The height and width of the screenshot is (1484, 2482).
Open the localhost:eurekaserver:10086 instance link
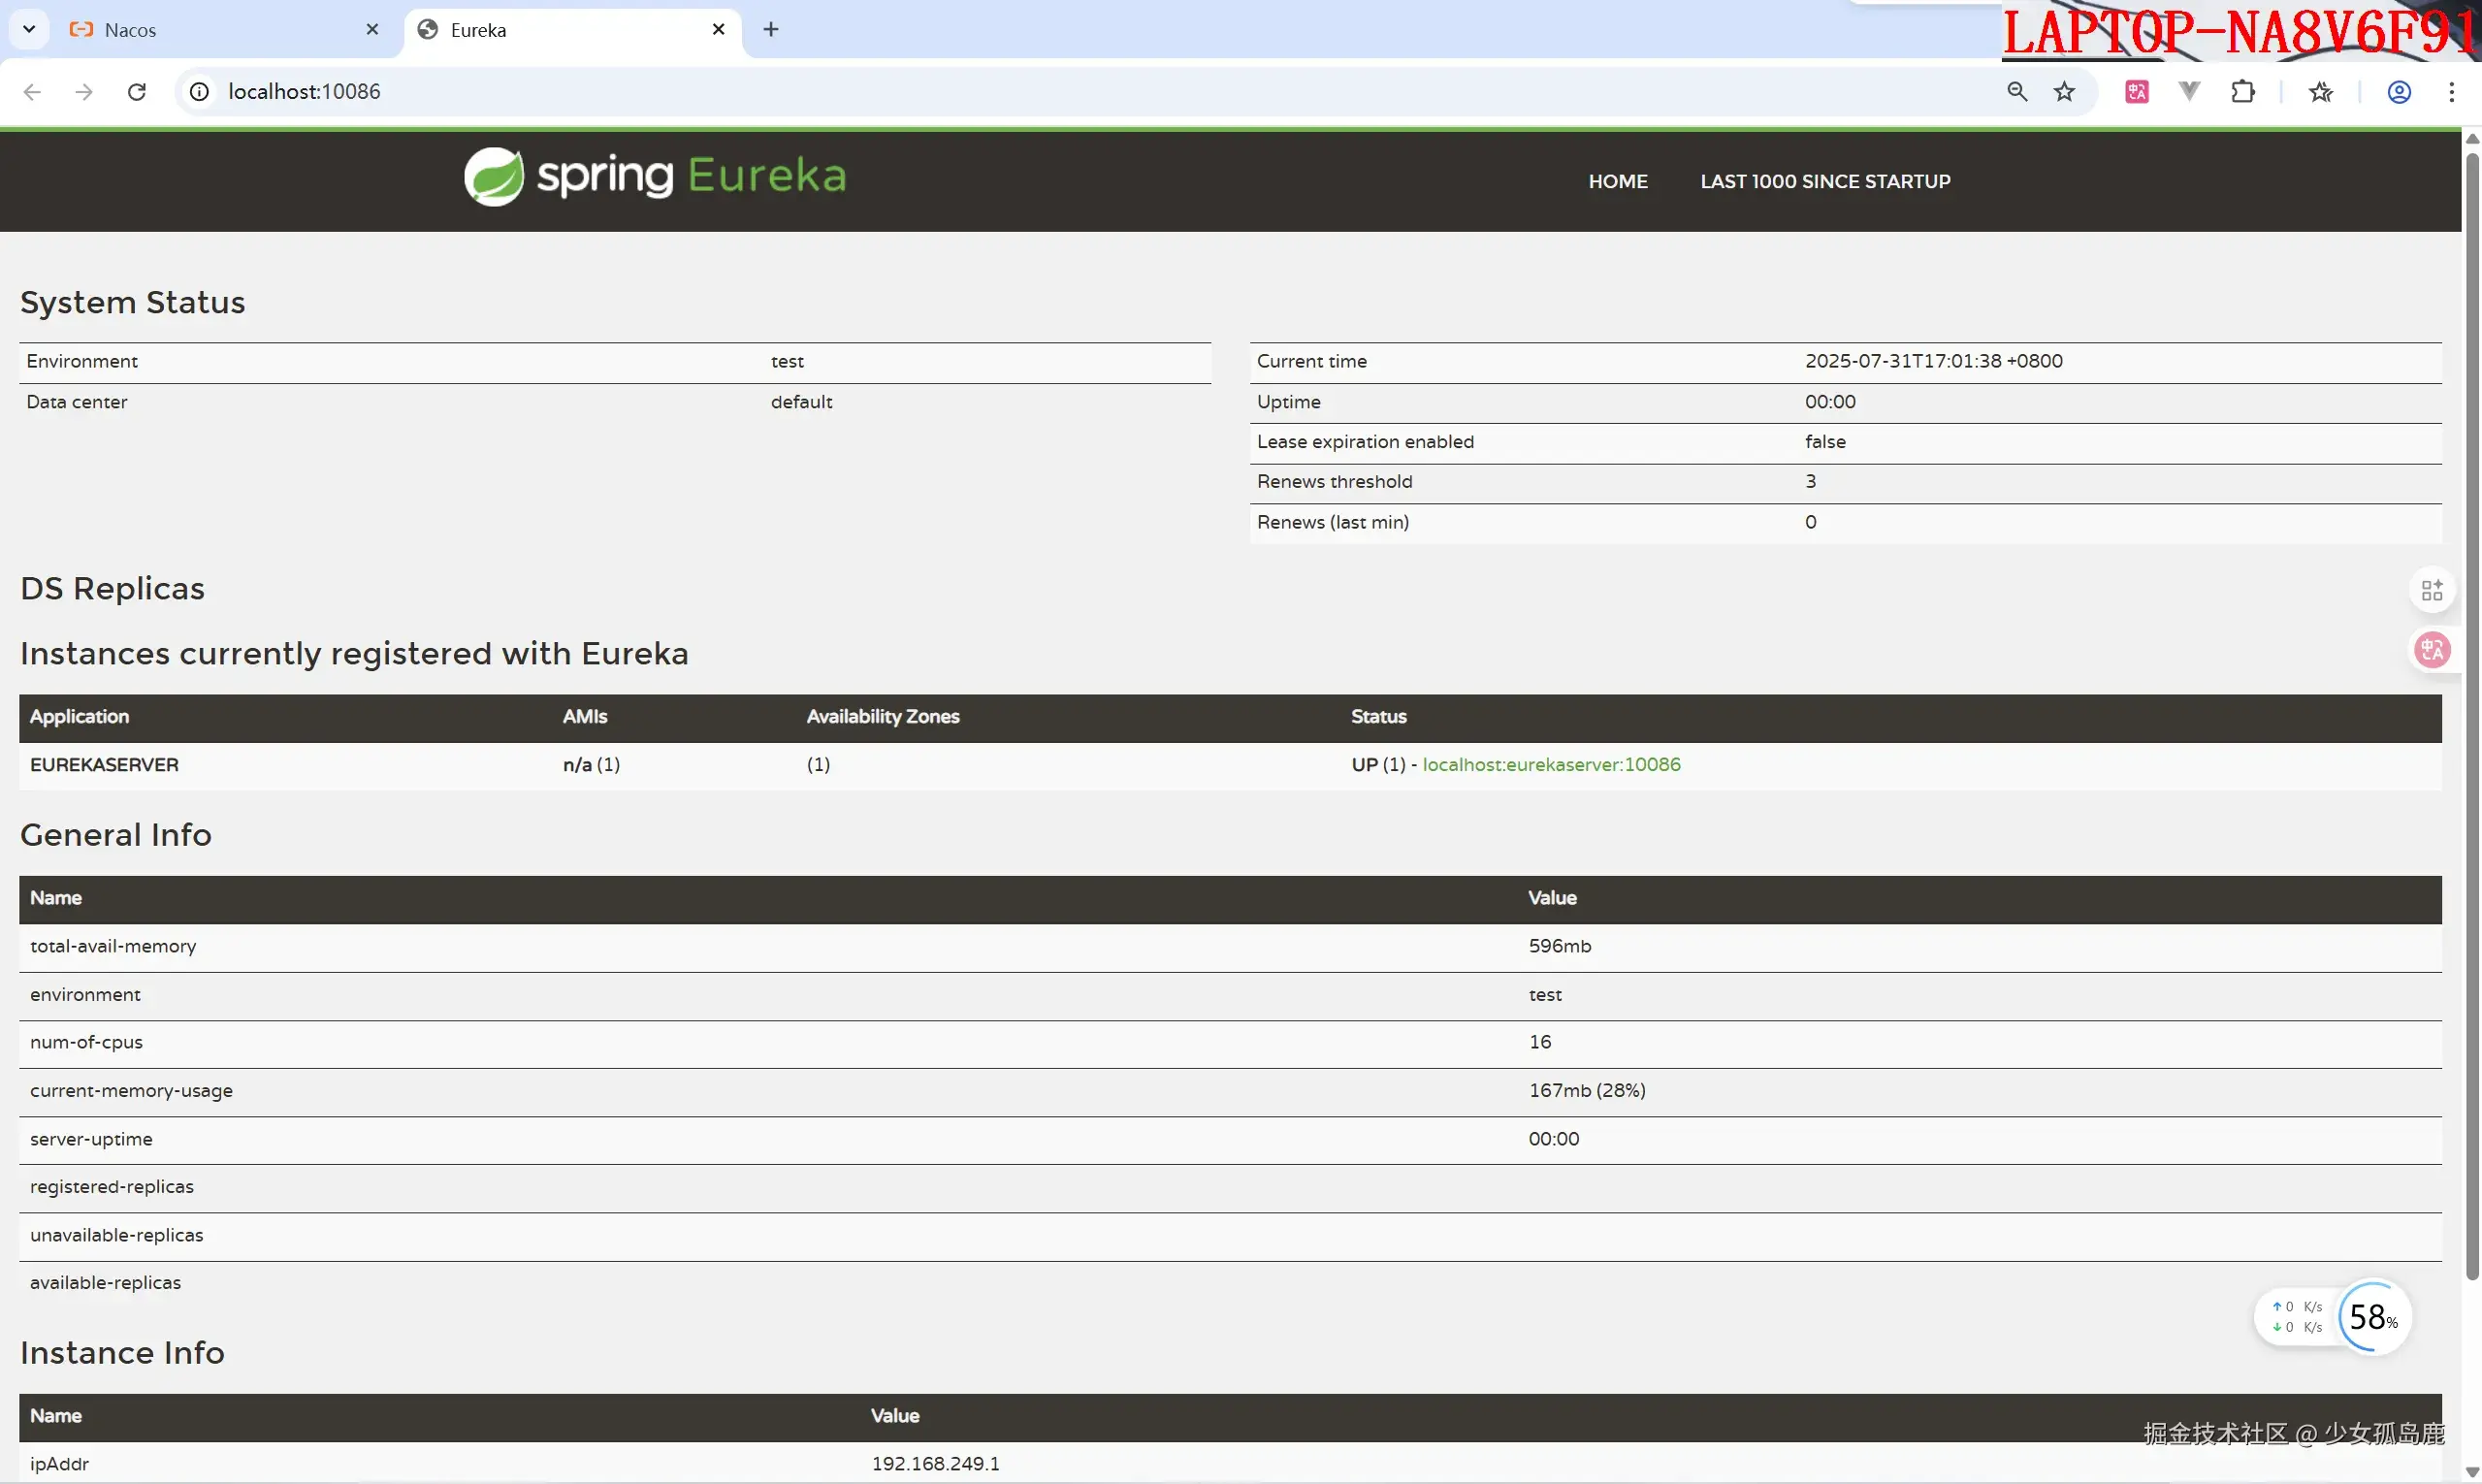pyautogui.click(x=1551, y=764)
